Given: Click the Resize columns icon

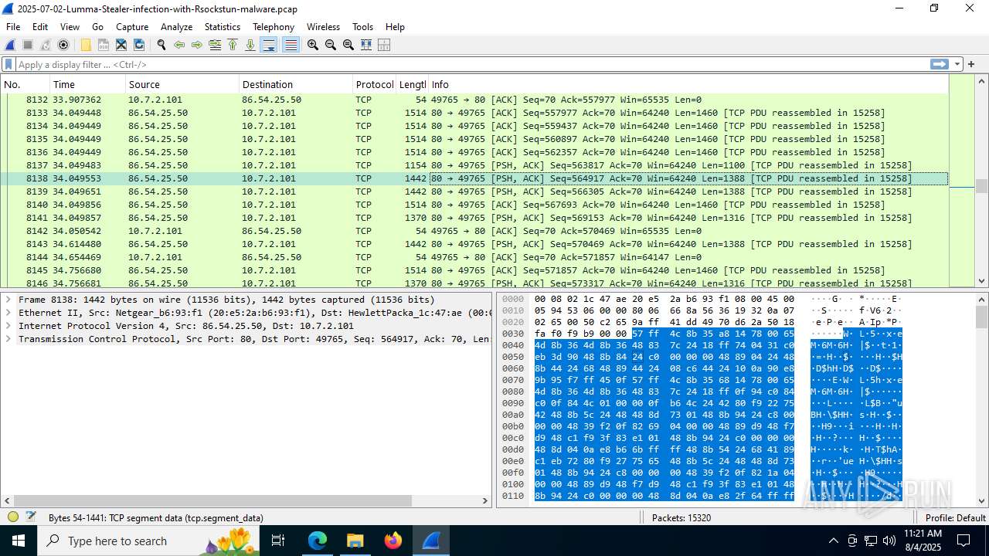Looking at the screenshot, I should click(366, 45).
